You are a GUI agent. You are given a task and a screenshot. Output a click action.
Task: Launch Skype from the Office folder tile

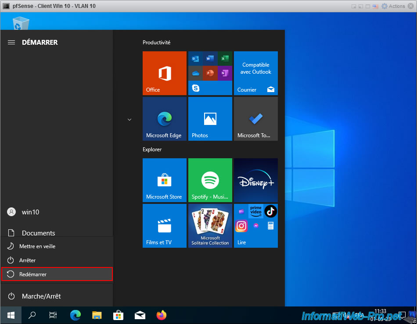tap(196, 88)
